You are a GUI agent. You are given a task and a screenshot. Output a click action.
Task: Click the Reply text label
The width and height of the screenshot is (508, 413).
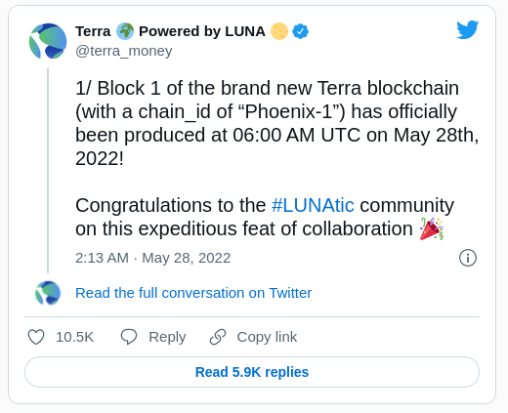tap(167, 337)
